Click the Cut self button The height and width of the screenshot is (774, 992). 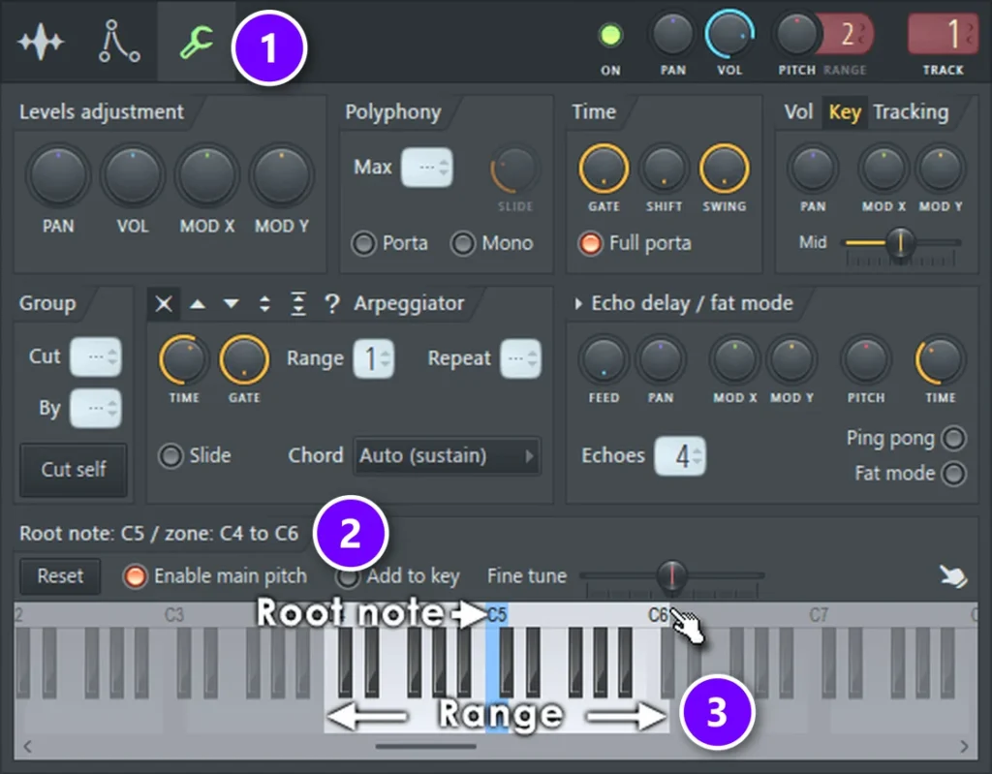pos(74,470)
